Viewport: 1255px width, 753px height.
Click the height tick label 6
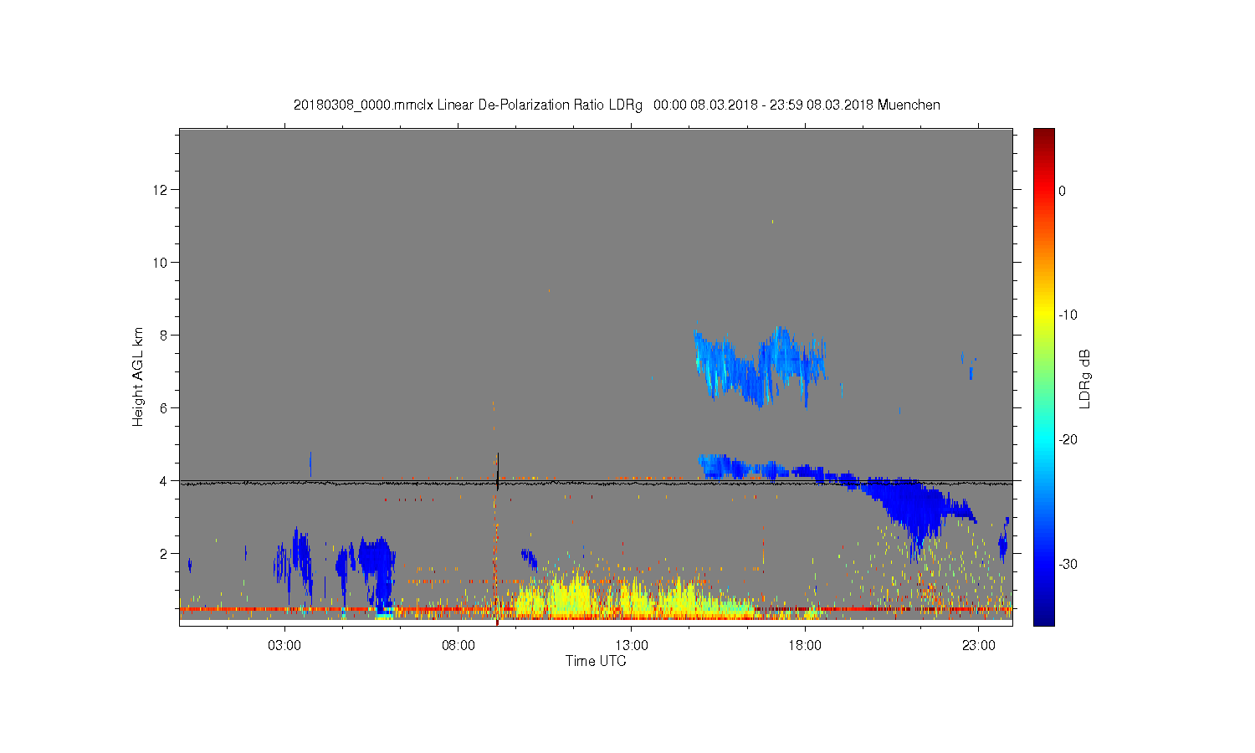coord(165,408)
